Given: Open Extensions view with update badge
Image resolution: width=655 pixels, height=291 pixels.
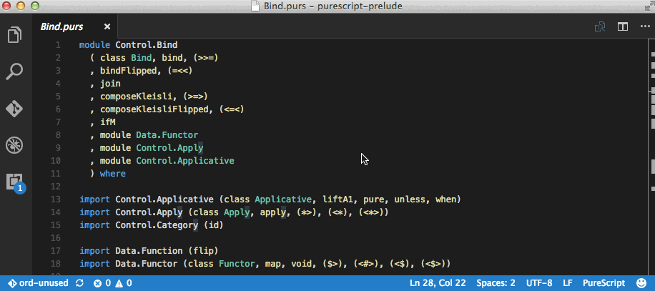Looking at the screenshot, I should coord(14,182).
